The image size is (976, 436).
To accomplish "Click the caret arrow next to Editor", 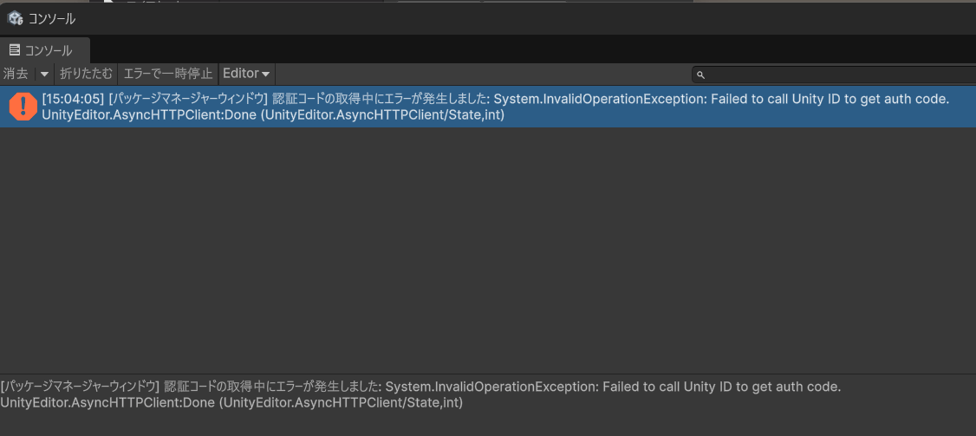I will pos(265,75).
